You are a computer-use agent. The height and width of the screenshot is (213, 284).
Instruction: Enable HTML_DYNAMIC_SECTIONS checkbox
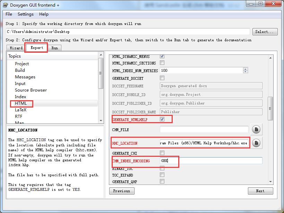162,63
